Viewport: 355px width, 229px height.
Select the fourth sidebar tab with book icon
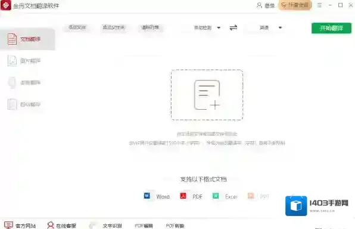point(27,104)
